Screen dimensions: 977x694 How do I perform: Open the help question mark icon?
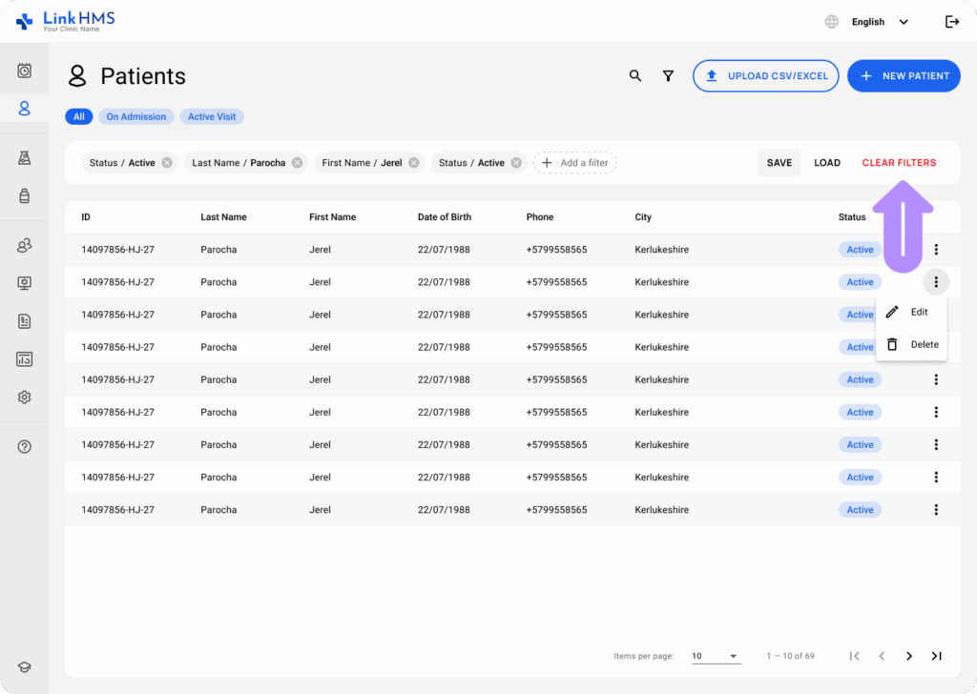(26, 446)
